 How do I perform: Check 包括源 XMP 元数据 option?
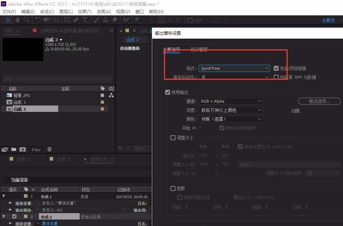click(277, 77)
